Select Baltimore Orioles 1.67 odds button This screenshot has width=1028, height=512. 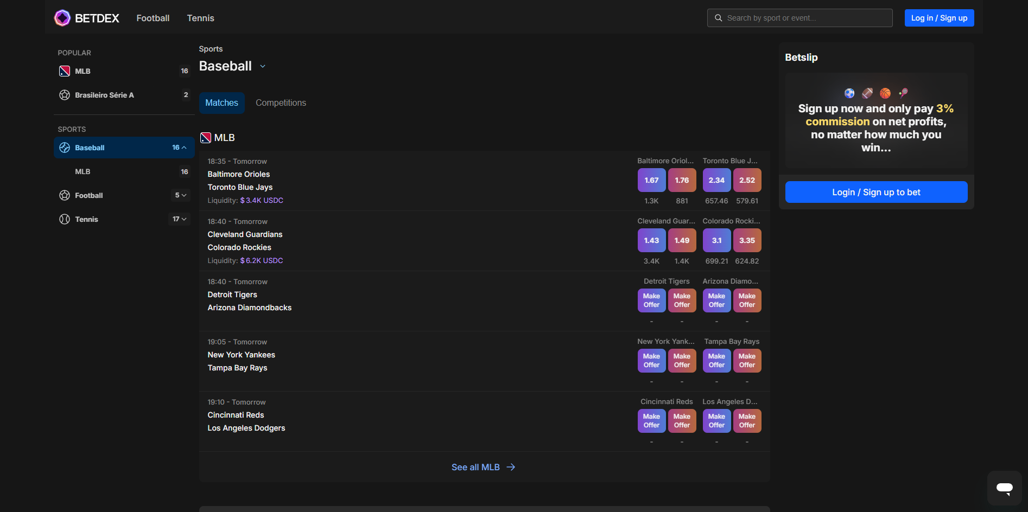point(651,180)
